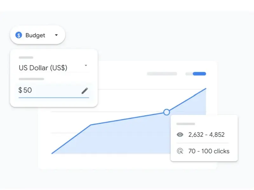Click the 70 - 100 clicks estimate
Screen dimensions: 254x190
pos(209,151)
